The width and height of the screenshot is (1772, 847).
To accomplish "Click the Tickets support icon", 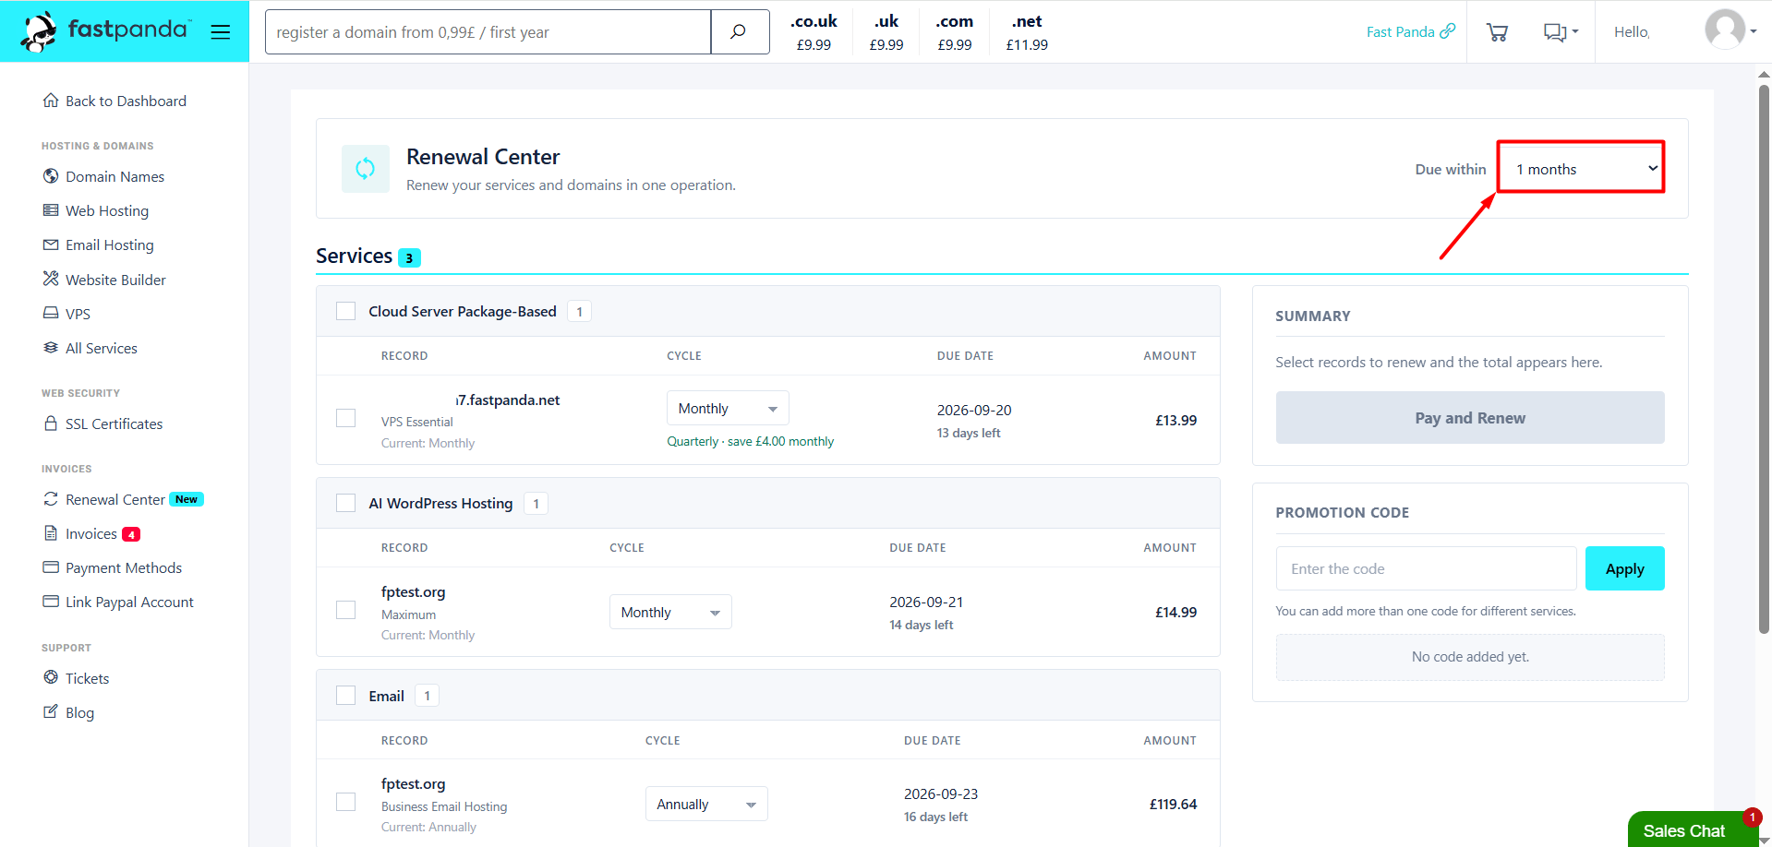I will pyautogui.click(x=51, y=677).
